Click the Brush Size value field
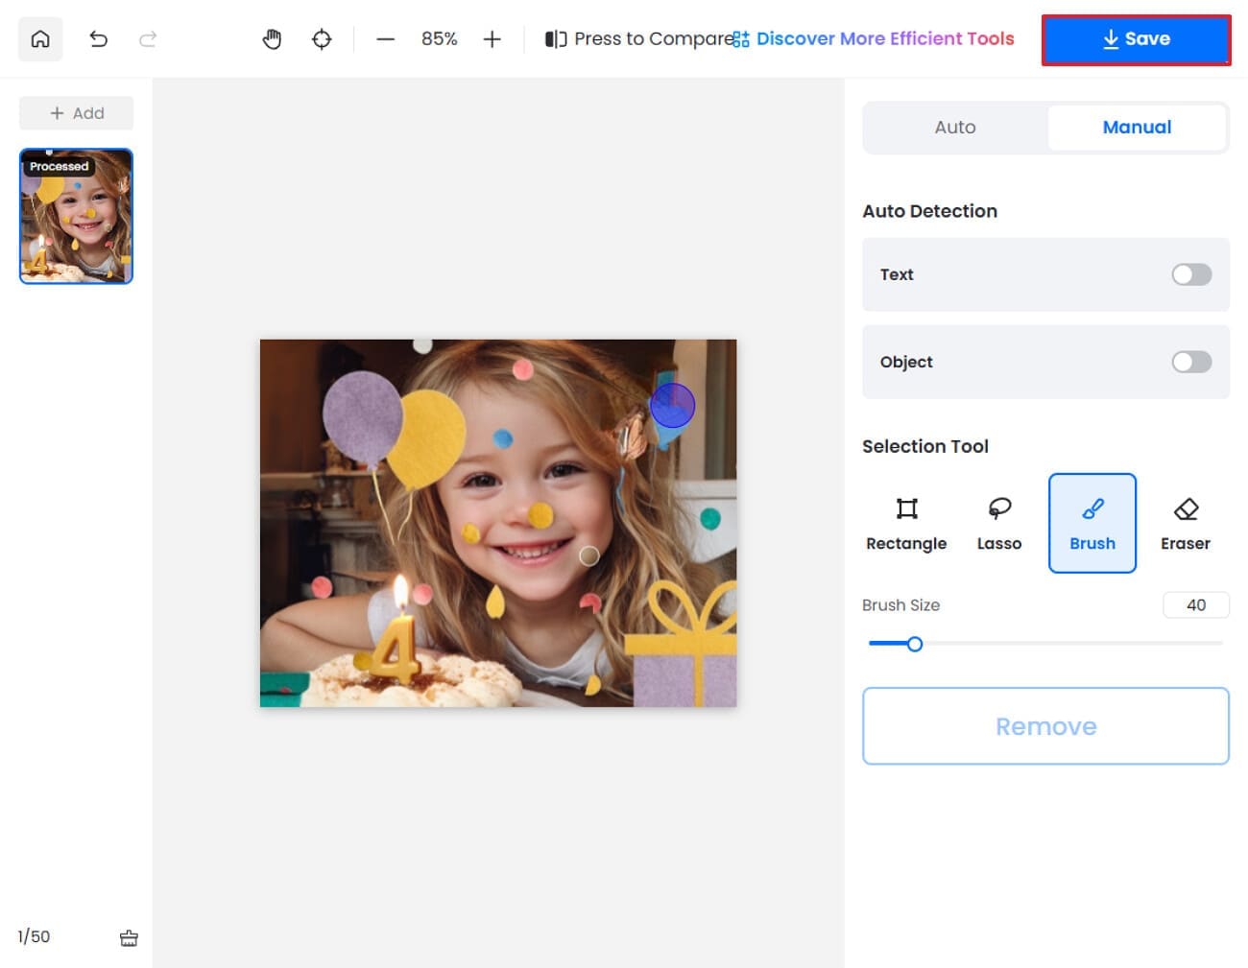1248x968 pixels. 1196,605
